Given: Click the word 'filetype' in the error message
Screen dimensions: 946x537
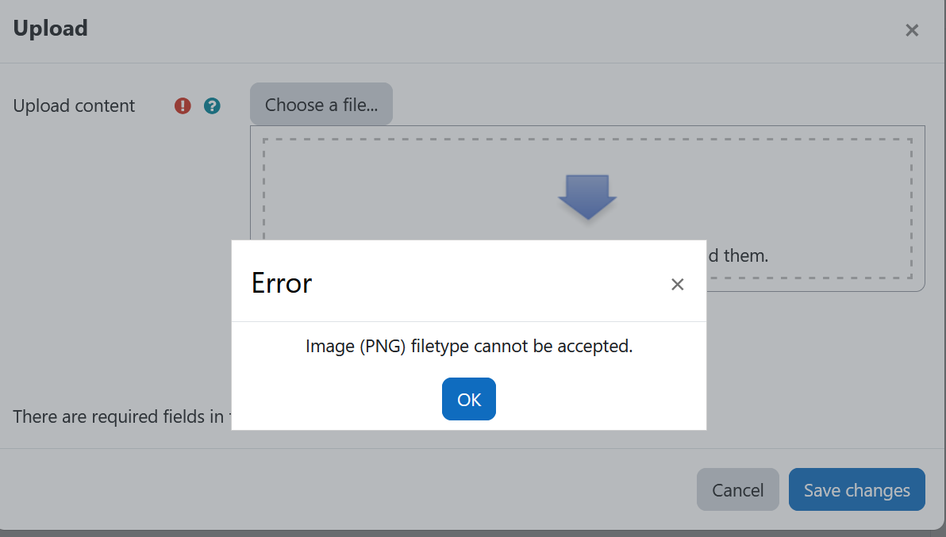Looking at the screenshot, I should pos(440,347).
